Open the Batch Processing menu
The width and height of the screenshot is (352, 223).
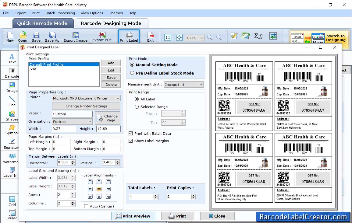point(60,13)
